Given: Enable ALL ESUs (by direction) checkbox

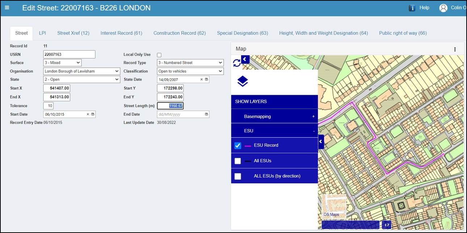Looking at the screenshot, I should (x=237, y=176).
